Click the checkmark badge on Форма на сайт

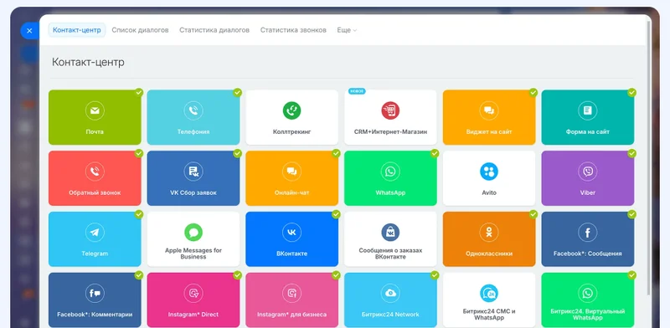(x=632, y=92)
